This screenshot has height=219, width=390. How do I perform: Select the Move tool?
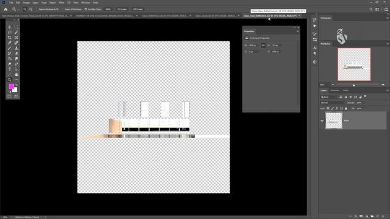tap(10, 27)
